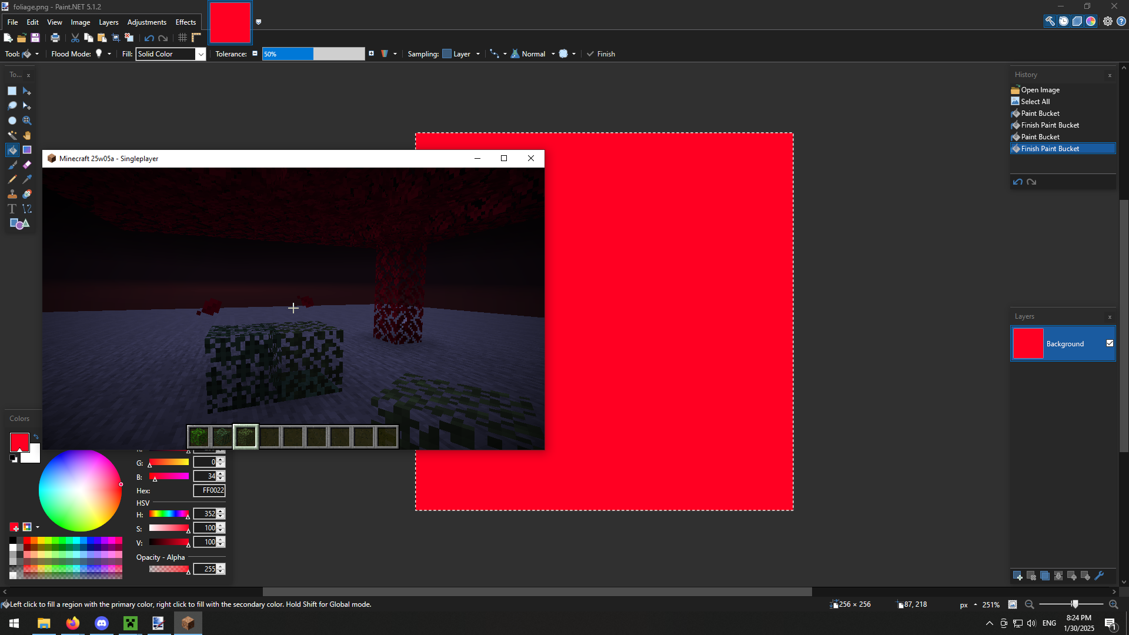Select the Lasso Select tool
1129x635 pixels.
[12, 106]
